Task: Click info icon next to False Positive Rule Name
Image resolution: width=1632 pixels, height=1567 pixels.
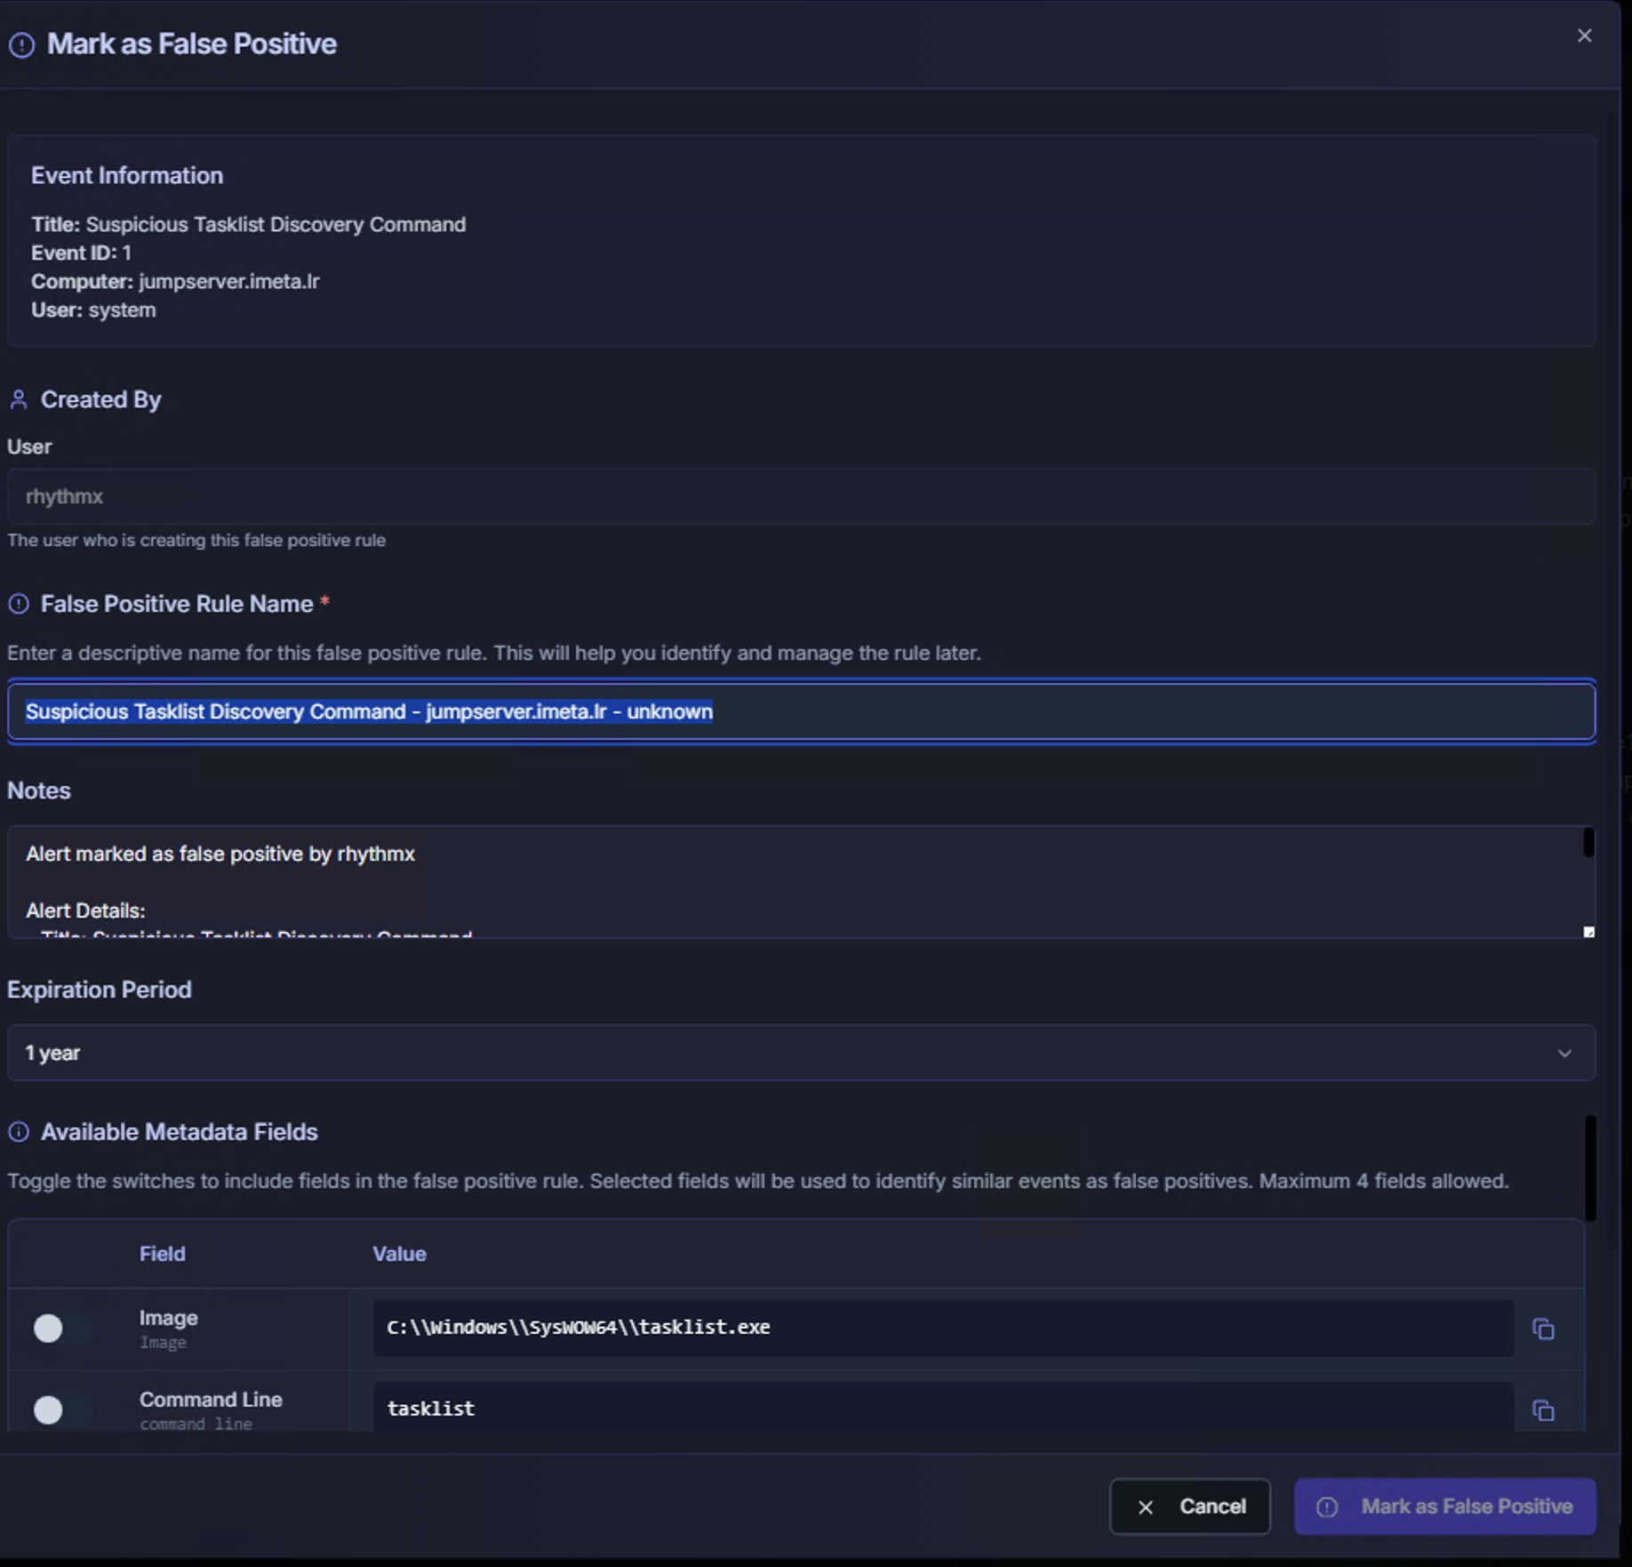Action: [19, 605]
